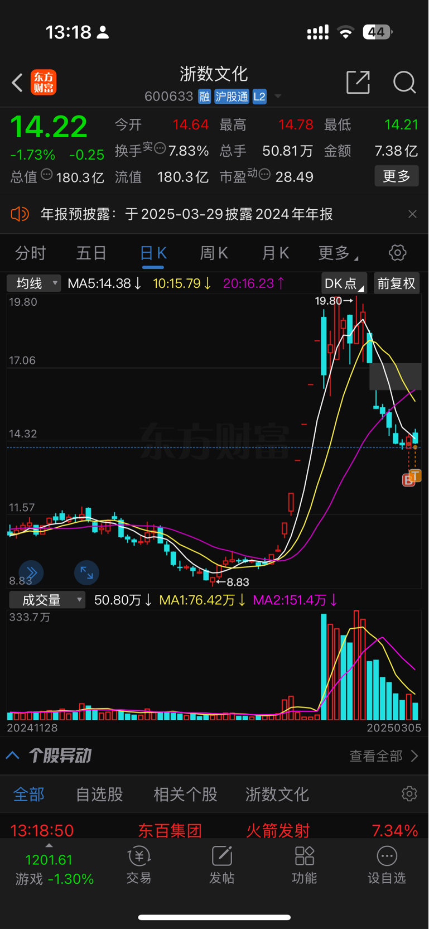Switch to the 分时 tab
The image size is (429, 929).
click(31, 253)
